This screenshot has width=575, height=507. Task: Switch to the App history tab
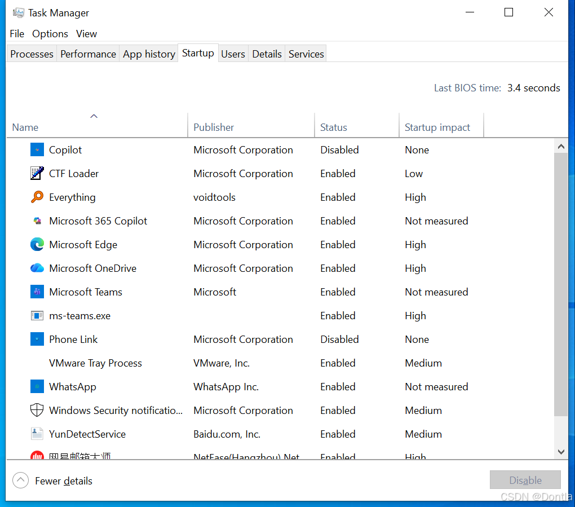(x=149, y=54)
